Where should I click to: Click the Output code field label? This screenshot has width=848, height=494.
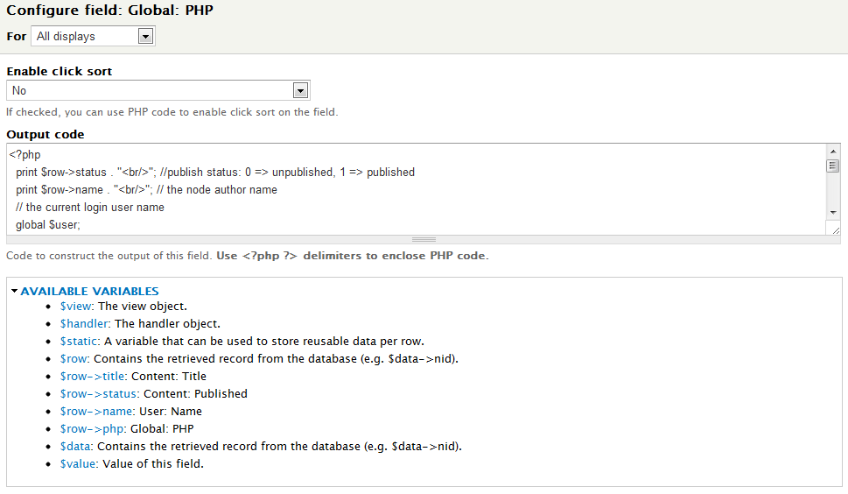[46, 134]
